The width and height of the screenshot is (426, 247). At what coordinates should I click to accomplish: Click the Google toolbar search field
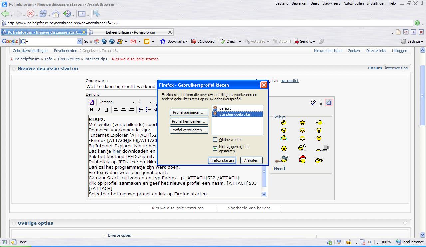(51, 41)
